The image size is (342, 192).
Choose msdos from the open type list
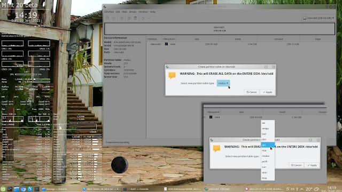(x=268, y=156)
